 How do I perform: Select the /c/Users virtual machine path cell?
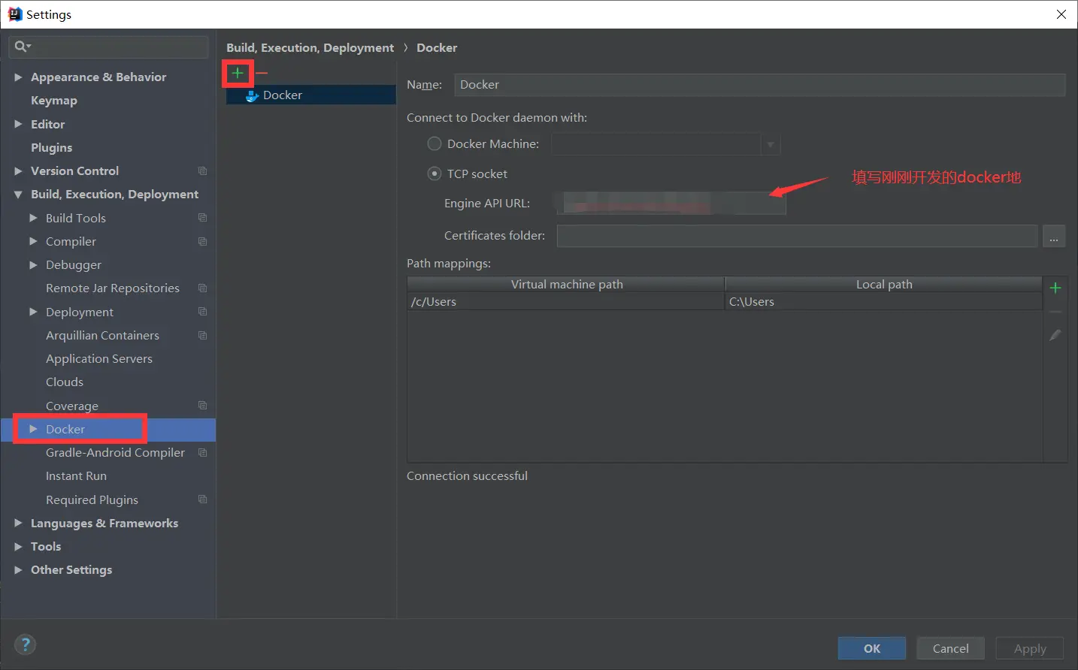[x=566, y=302]
